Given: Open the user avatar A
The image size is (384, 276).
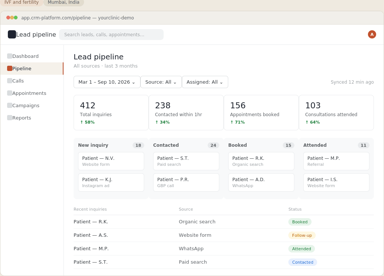Looking at the screenshot, I should (372, 34).
